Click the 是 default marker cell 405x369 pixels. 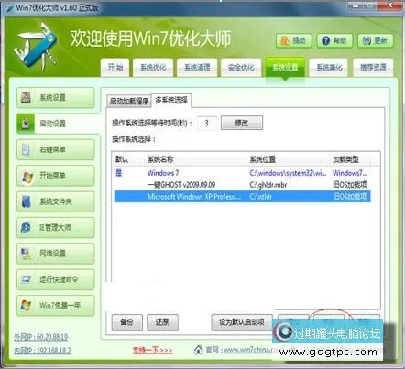(x=118, y=173)
